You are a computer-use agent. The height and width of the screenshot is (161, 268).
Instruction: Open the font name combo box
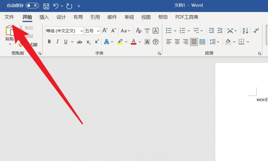point(64,31)
